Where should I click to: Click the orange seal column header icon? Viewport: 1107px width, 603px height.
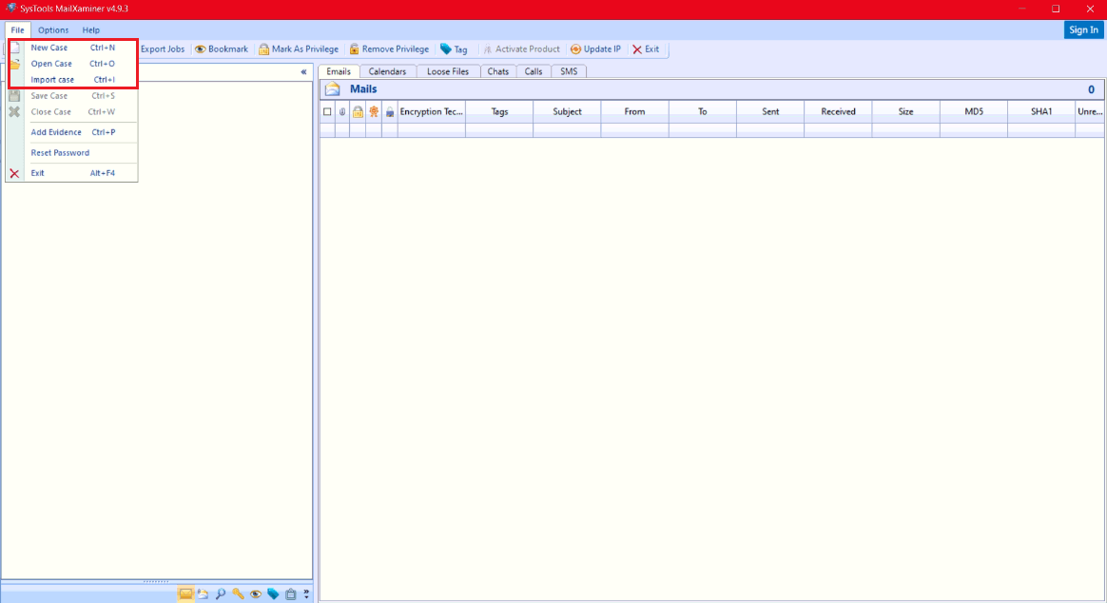[x=374, y=111]
